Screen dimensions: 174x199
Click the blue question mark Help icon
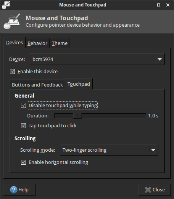pos(14,190)
